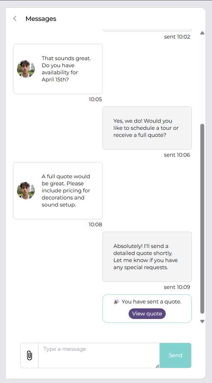Select the 'Yes, we do!' reply bubble
The height and width of the screenshot is (383, 212).
pos(147,128)
